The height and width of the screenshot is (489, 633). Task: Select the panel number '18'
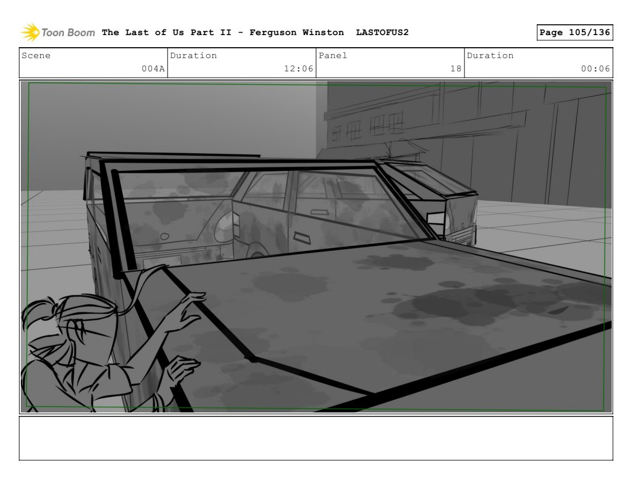click(456, 68)
